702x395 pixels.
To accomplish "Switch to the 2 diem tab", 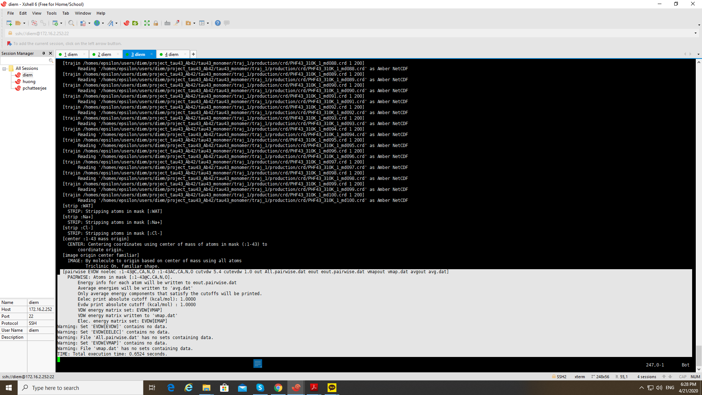I will (x=104, y=54).
